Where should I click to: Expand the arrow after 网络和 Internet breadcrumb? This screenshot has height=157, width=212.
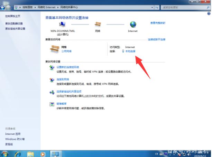(x=58, y=7)
